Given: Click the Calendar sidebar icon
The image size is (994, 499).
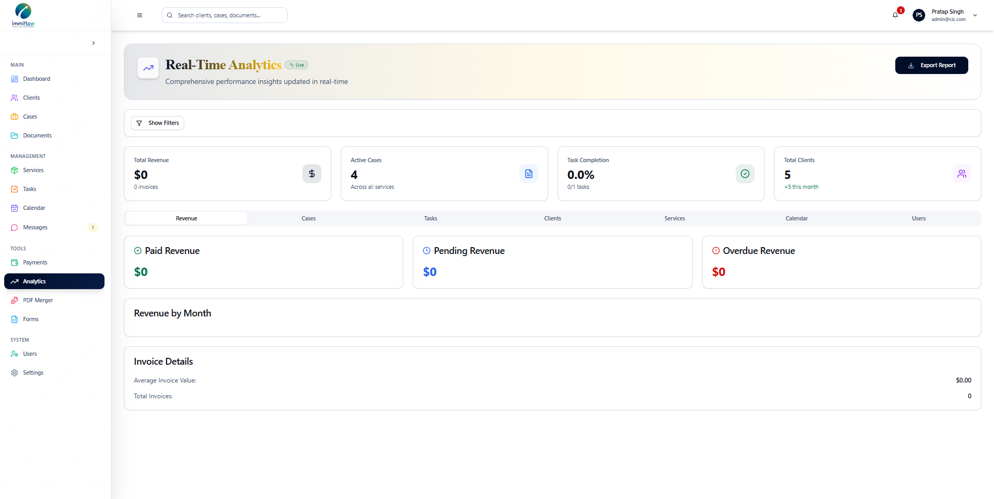Looking at the screenshot, I should [15, 208].
